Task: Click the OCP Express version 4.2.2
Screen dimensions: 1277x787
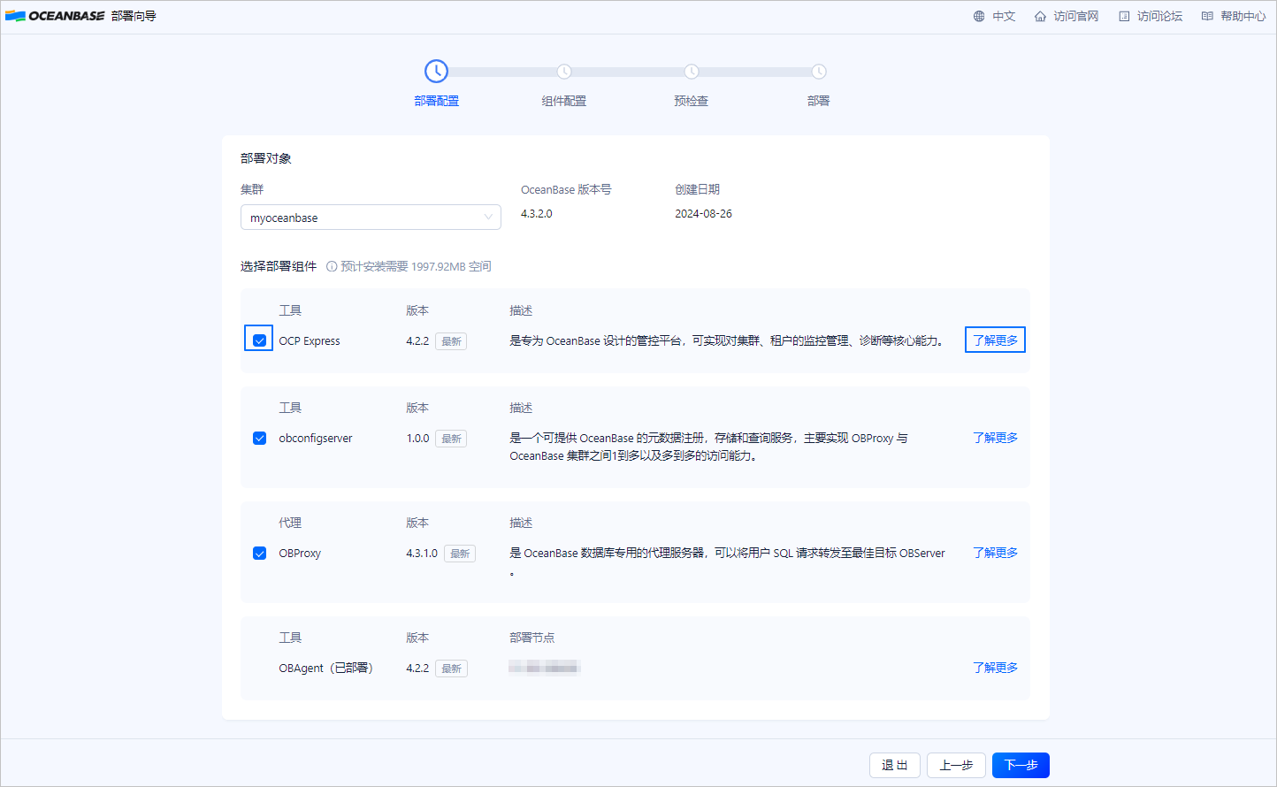Action: [417, 340]
